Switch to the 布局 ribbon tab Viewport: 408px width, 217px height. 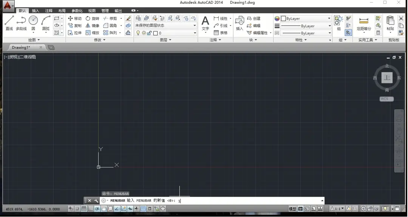click(x=62, y=11)
